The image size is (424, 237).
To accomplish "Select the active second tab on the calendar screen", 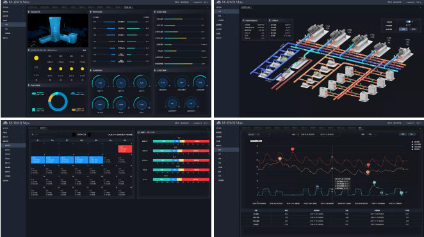I will pos(44,128).
